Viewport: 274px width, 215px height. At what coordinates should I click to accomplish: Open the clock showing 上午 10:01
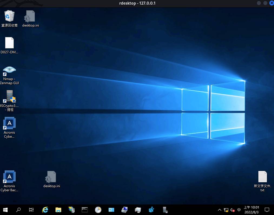(x=252, y=210)
